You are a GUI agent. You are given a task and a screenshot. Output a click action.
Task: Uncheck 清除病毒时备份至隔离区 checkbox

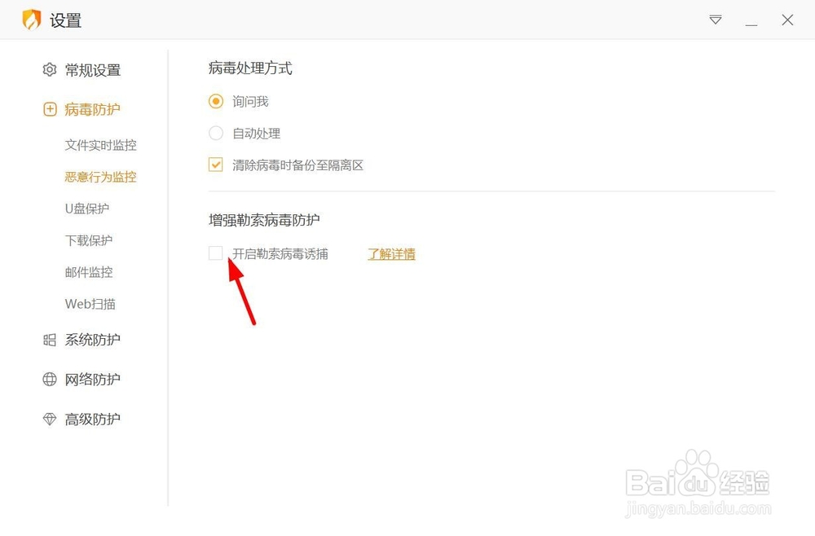pos(216,165)
